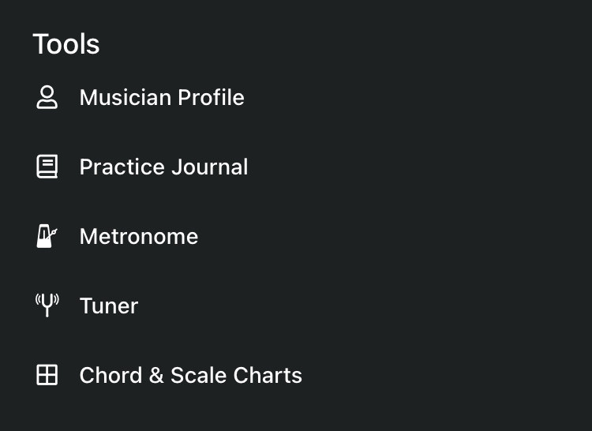592x431 pixels.
Task: Choose the four-square chart icon
Action: click(47, 375)
